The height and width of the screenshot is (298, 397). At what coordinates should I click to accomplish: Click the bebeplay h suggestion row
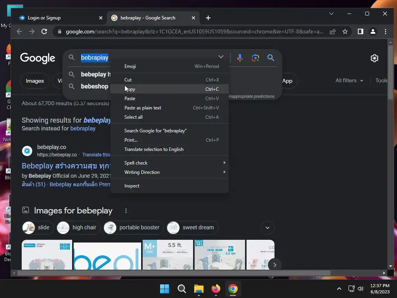pyautogui.click(x=89, y=74)
